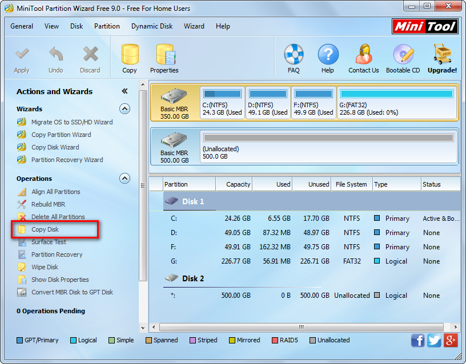The width and height of the screenshot is (466, 364).
Task: Open the Help menu in menu bar
Action: (223, 26)
